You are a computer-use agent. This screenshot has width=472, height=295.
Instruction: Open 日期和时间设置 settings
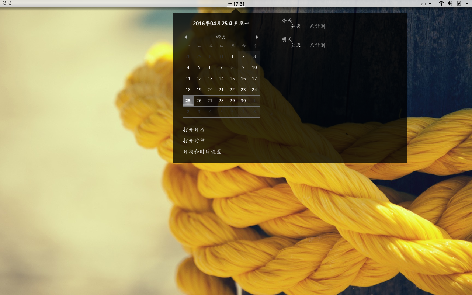pos(202,152)
